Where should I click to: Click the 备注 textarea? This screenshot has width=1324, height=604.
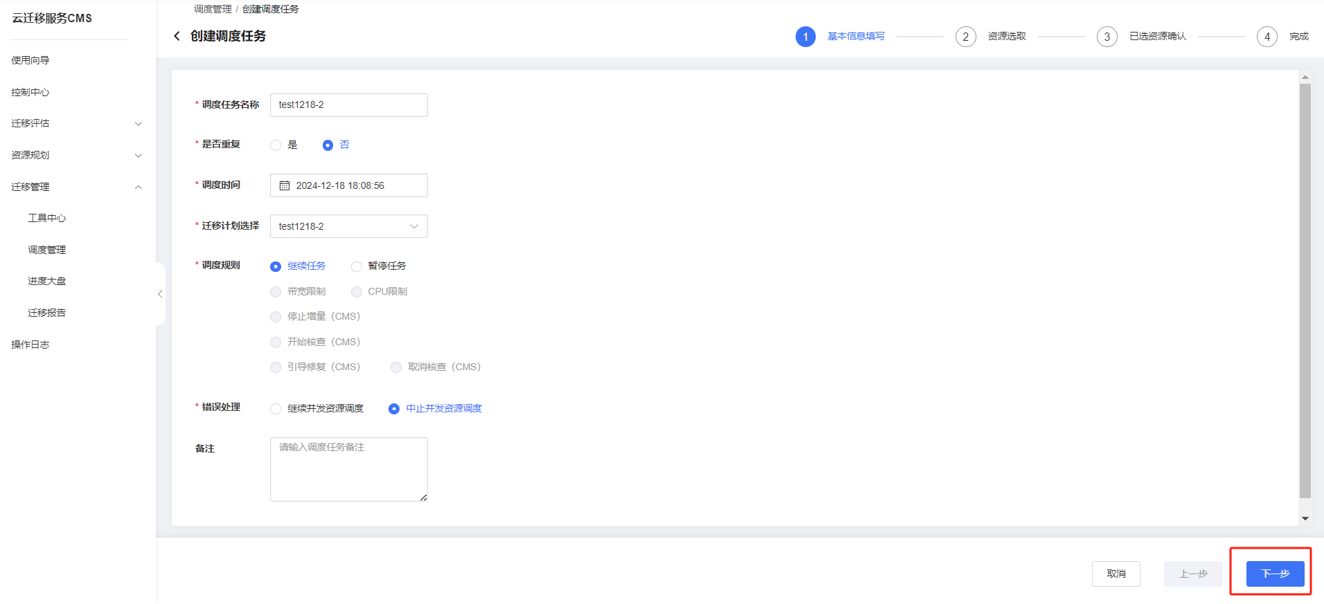click(x=348, y=469)
